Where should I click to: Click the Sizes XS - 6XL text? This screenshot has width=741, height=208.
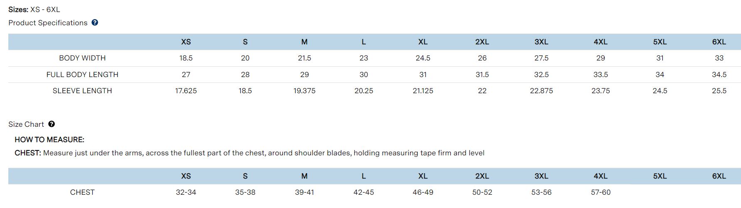point(34,10)
